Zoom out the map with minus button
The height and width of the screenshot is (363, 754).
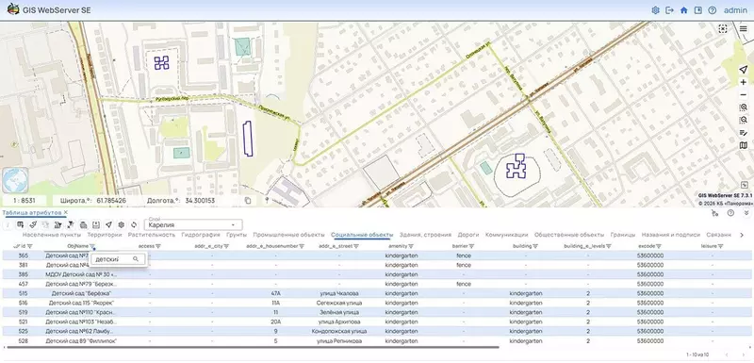744,95
